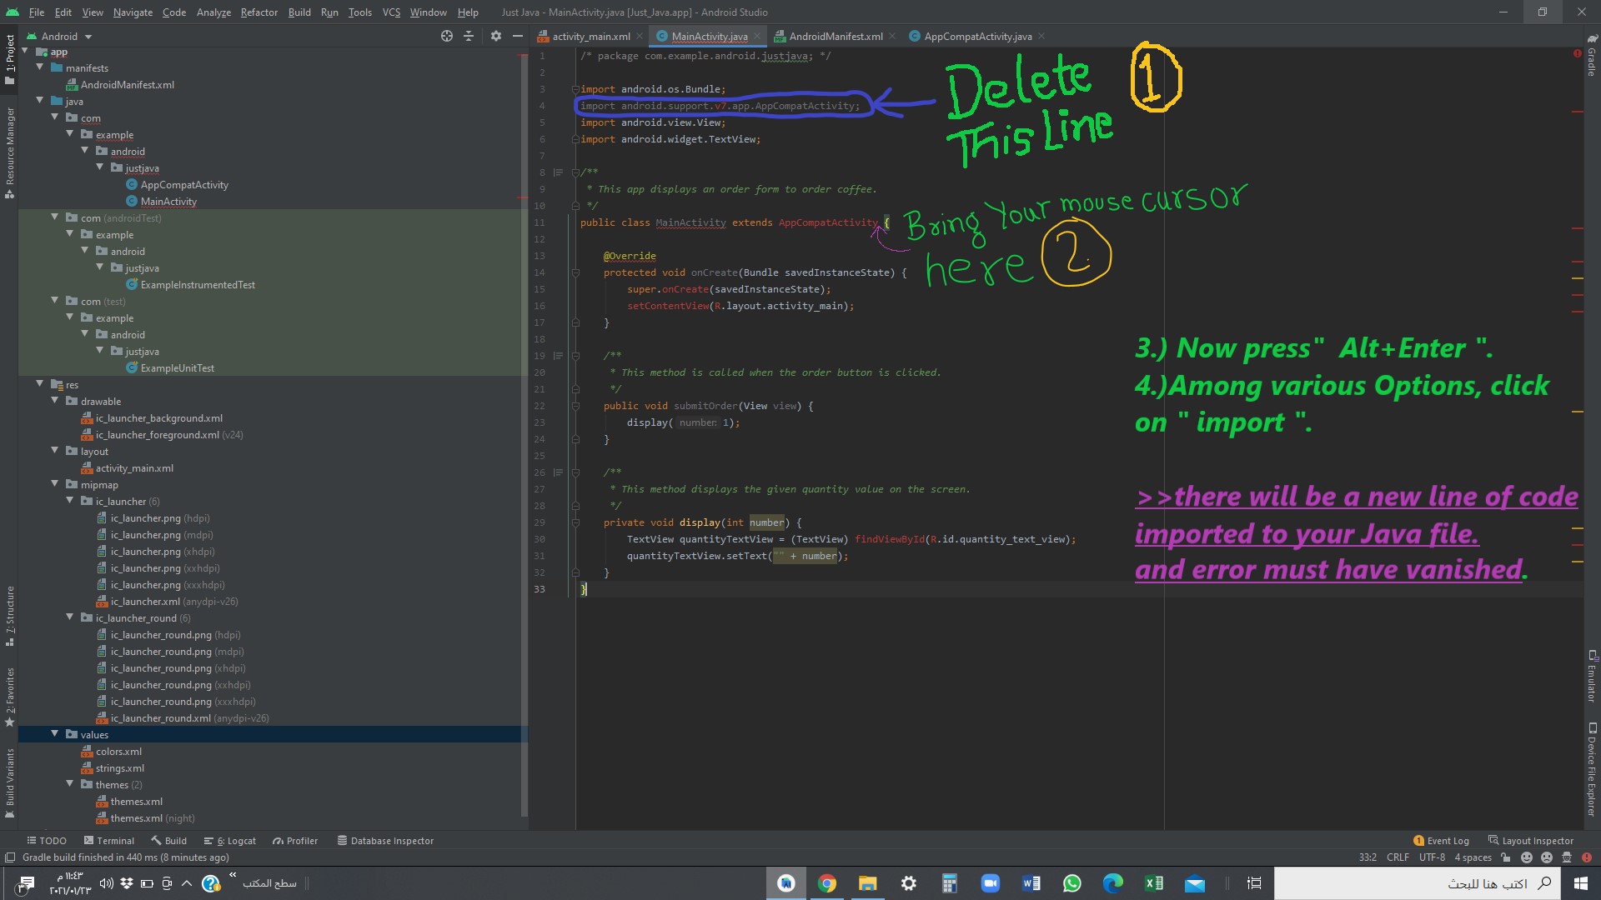Open Chrome from the Windows taskbar
The height and width of the screenshot is (900, 1601).
pyautogui.click(x=826, y=883)
